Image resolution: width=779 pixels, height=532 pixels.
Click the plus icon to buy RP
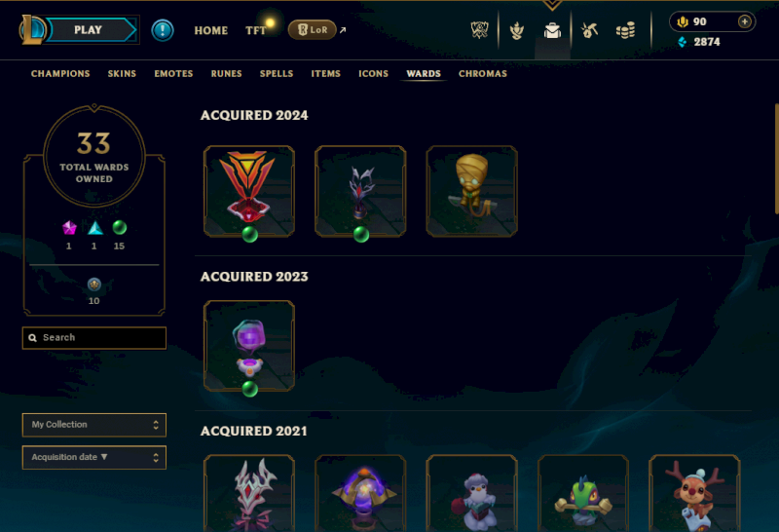744,21
